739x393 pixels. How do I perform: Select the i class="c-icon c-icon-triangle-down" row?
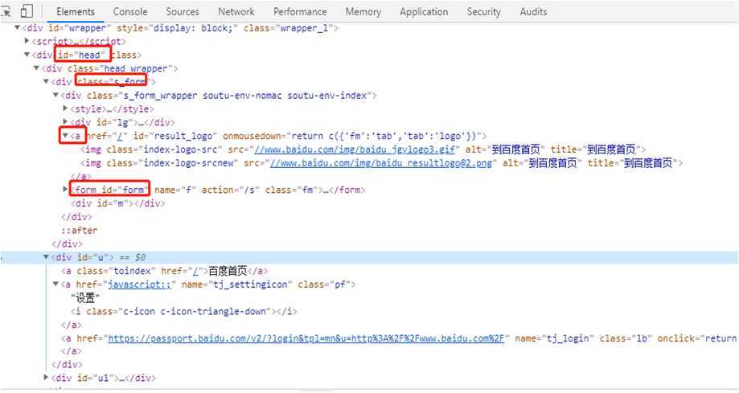pos(184,312)
